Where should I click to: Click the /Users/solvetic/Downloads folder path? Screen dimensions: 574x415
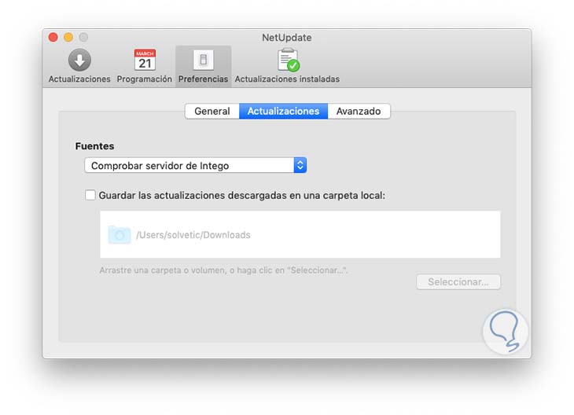(193, 235)
